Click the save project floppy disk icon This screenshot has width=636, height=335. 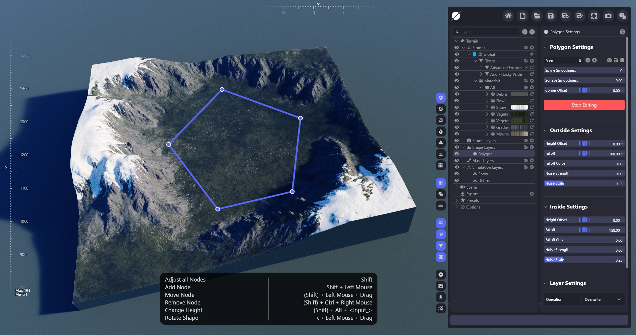coord(551,16)
